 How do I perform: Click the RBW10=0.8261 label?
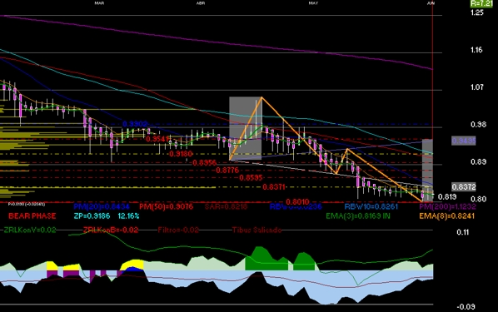371,206
